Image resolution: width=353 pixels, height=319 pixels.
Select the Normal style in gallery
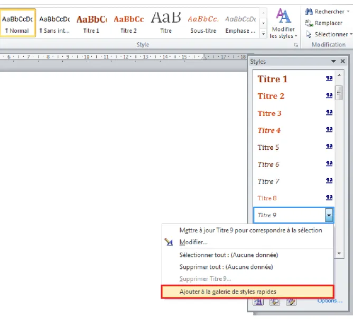(17, 23)
